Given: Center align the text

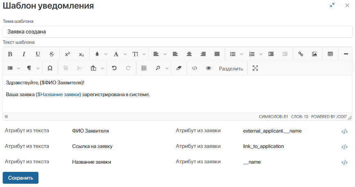Looking at the screenshot, I should pyautogui.click(x=189, y=54).
